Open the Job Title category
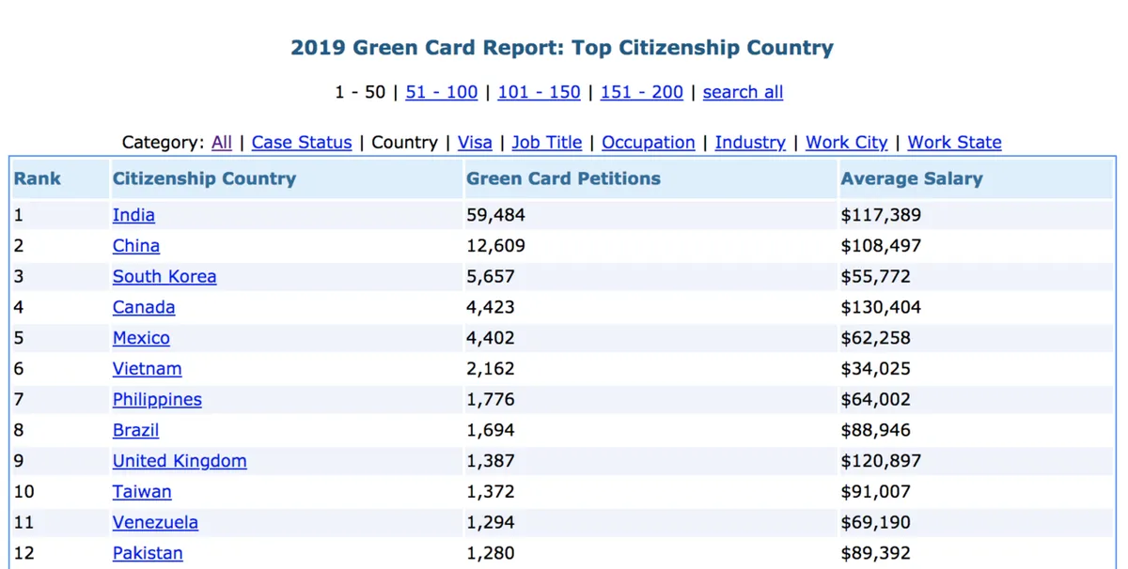 [546, 143]
